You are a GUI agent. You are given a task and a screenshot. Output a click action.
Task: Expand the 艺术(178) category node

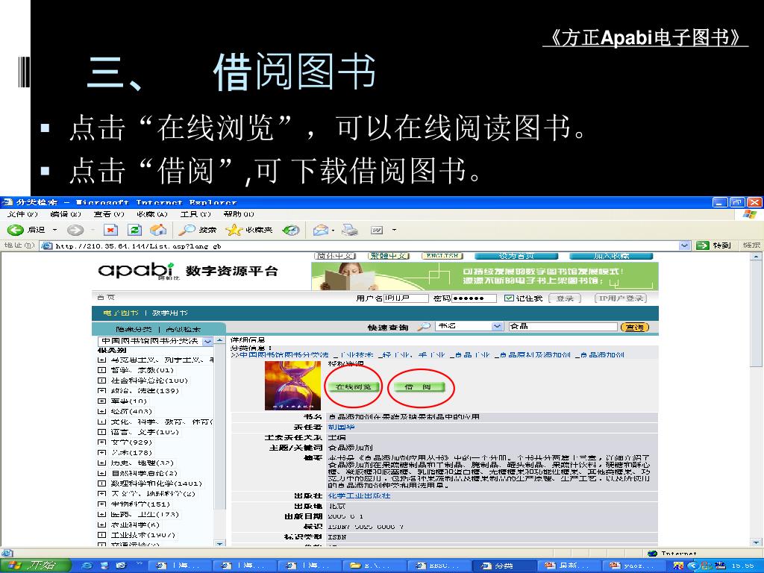point(101,453)
